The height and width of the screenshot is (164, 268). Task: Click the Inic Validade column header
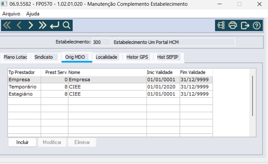163,72
